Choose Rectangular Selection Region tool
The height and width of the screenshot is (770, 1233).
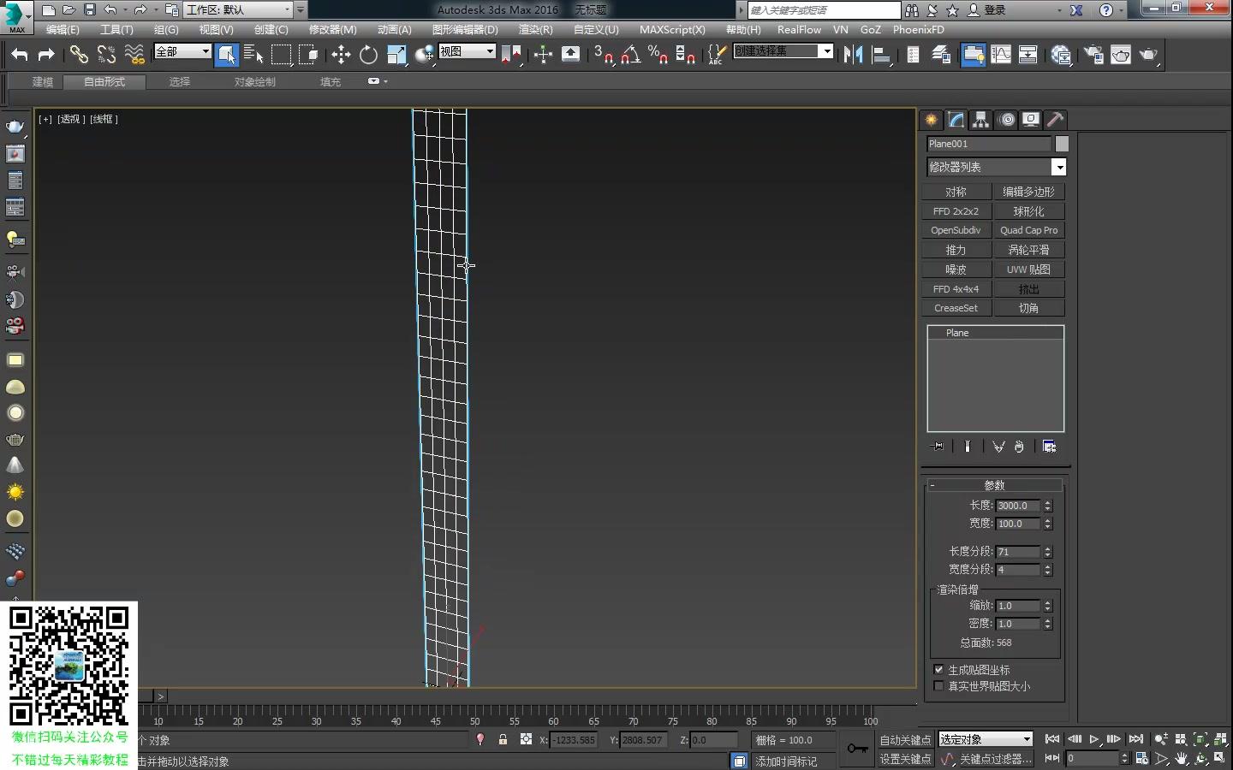click(x=281, y=55)
